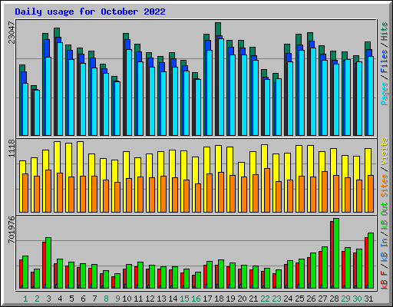
Task: Click day 16's orange Sites bar
Action: [198, 198]
